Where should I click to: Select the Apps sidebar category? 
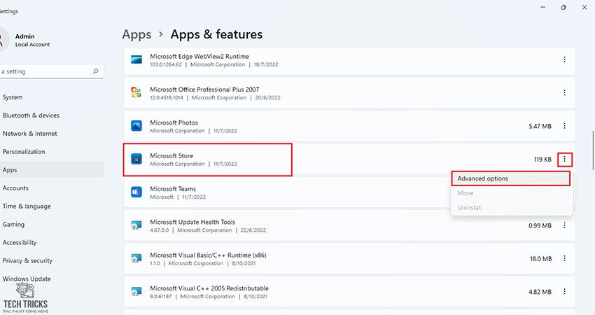[x=52, y=169]
